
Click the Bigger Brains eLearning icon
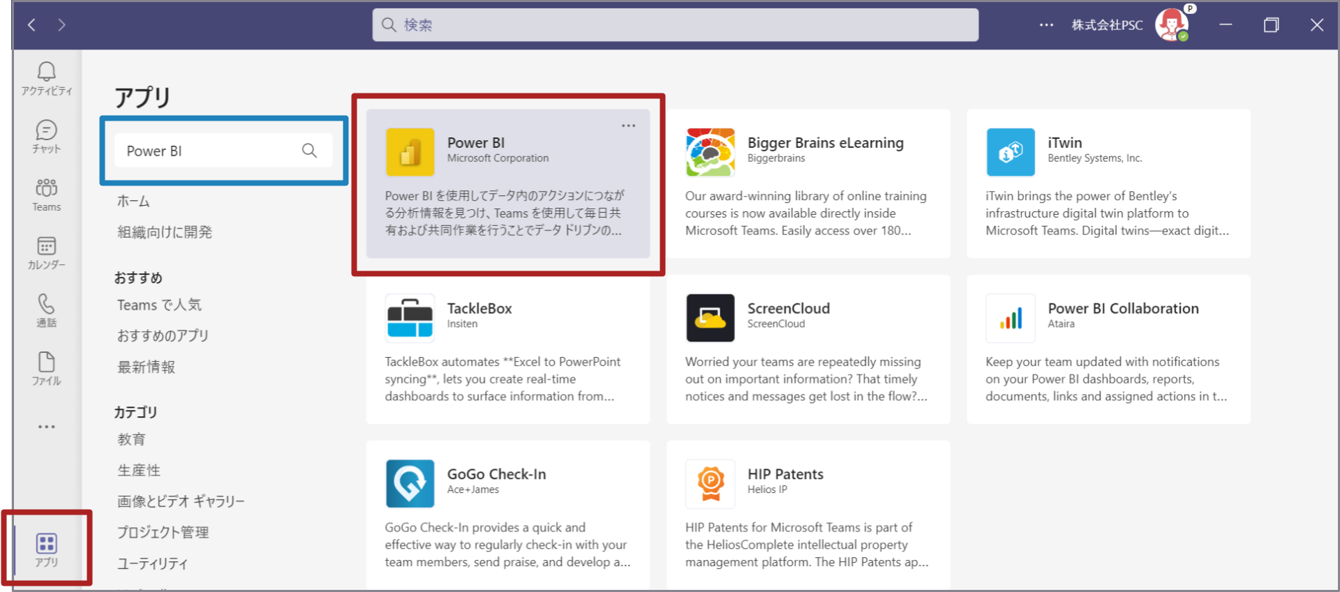point(710,152)
